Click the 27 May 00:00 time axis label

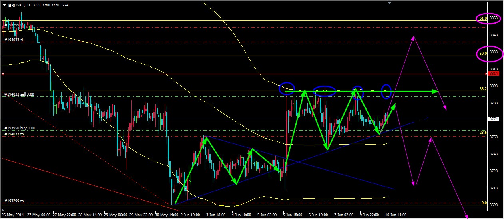click(x=39, y=215)
